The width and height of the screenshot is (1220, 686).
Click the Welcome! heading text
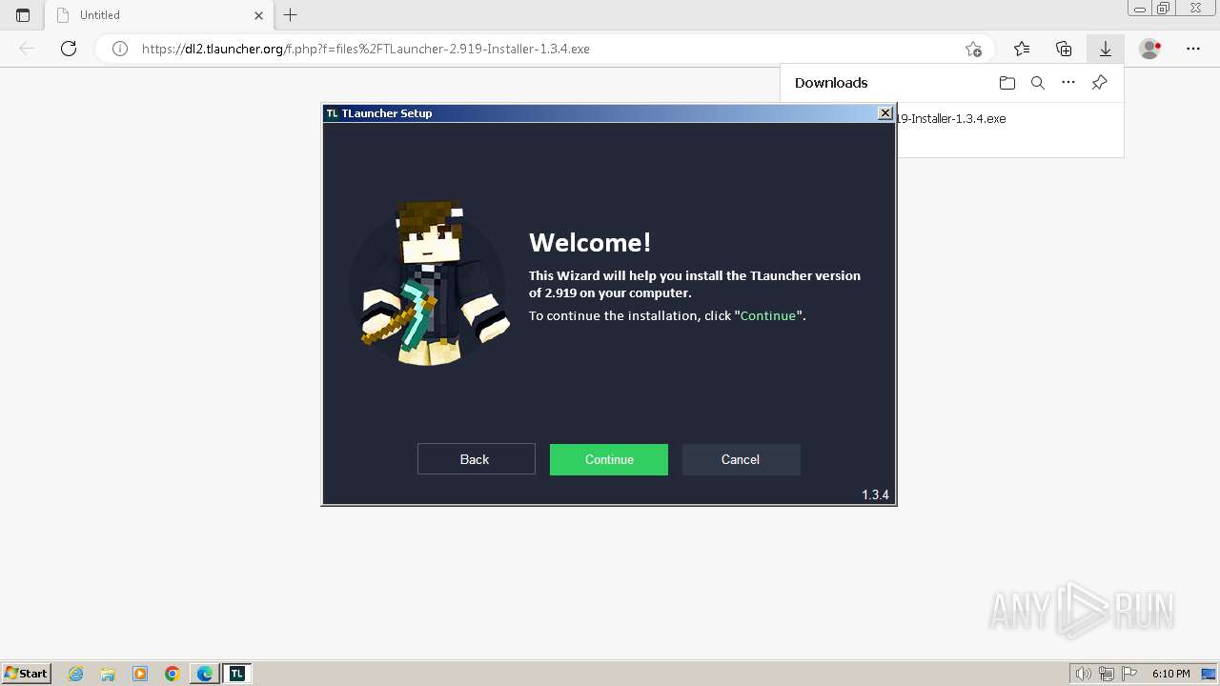[590, 242]
